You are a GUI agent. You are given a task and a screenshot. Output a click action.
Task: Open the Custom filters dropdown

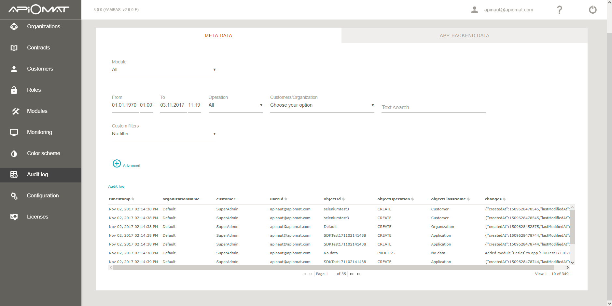coord(164,134)
